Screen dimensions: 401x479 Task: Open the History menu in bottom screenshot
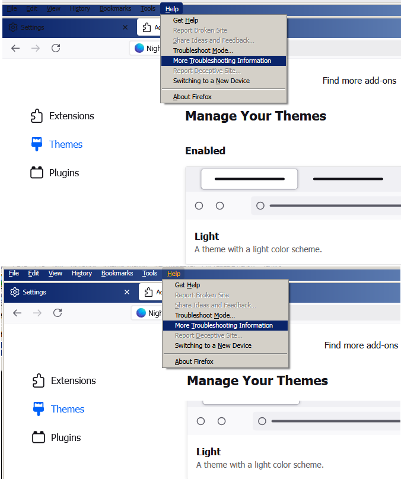point(81,273)
